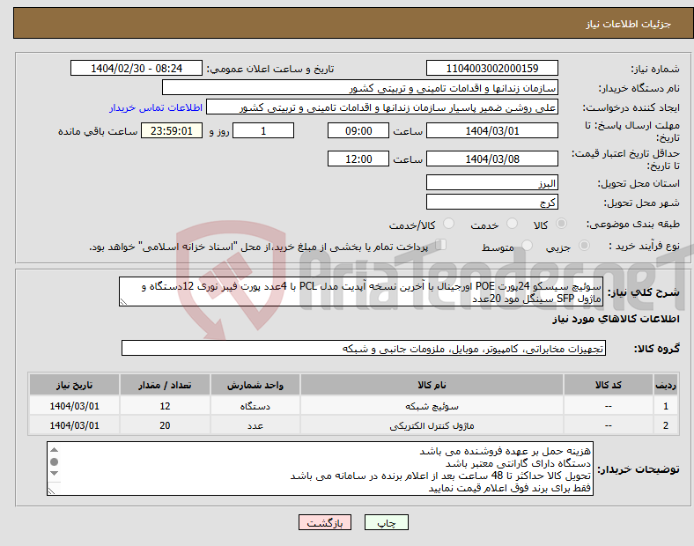Click the delivery province field البرز
This screenshot has width=694, height=546.
pos(492,183)
